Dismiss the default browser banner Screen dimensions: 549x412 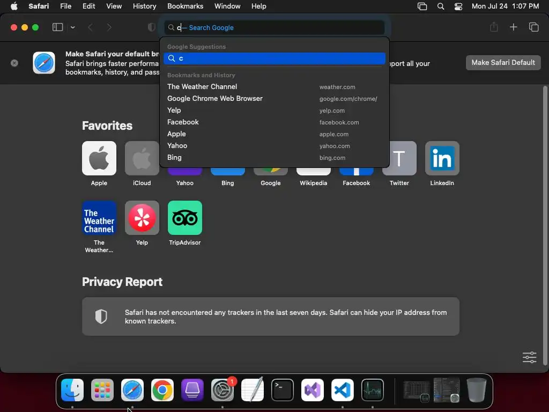pyautogui.click(x=14, y=63)
